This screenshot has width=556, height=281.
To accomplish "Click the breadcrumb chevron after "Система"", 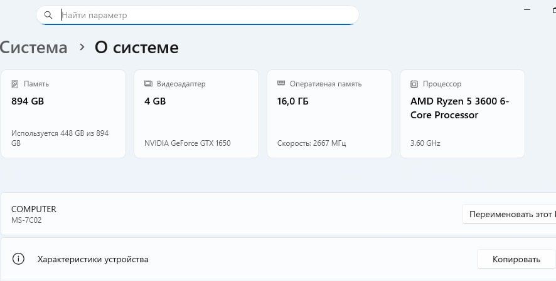I will tap(82, 48).
